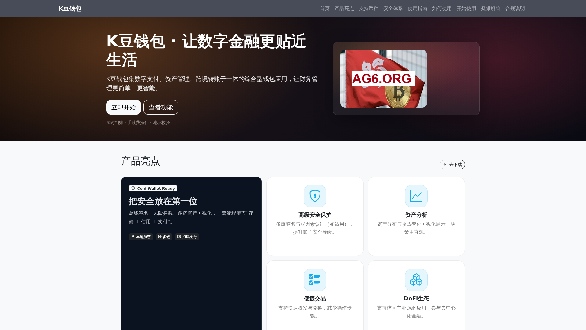
Task: Go to 产品亮点 in the navigation
Action: (x=344, y=9)
